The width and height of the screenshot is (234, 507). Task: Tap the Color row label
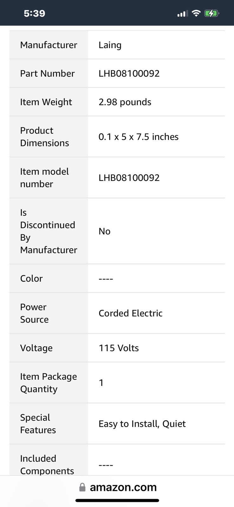[x=31, y=279]
